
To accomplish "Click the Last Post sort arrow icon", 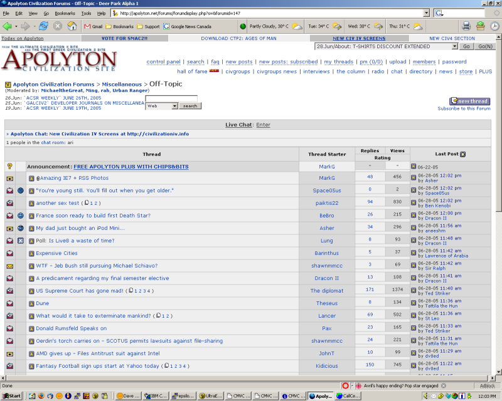I will click(x=463, y=154).
